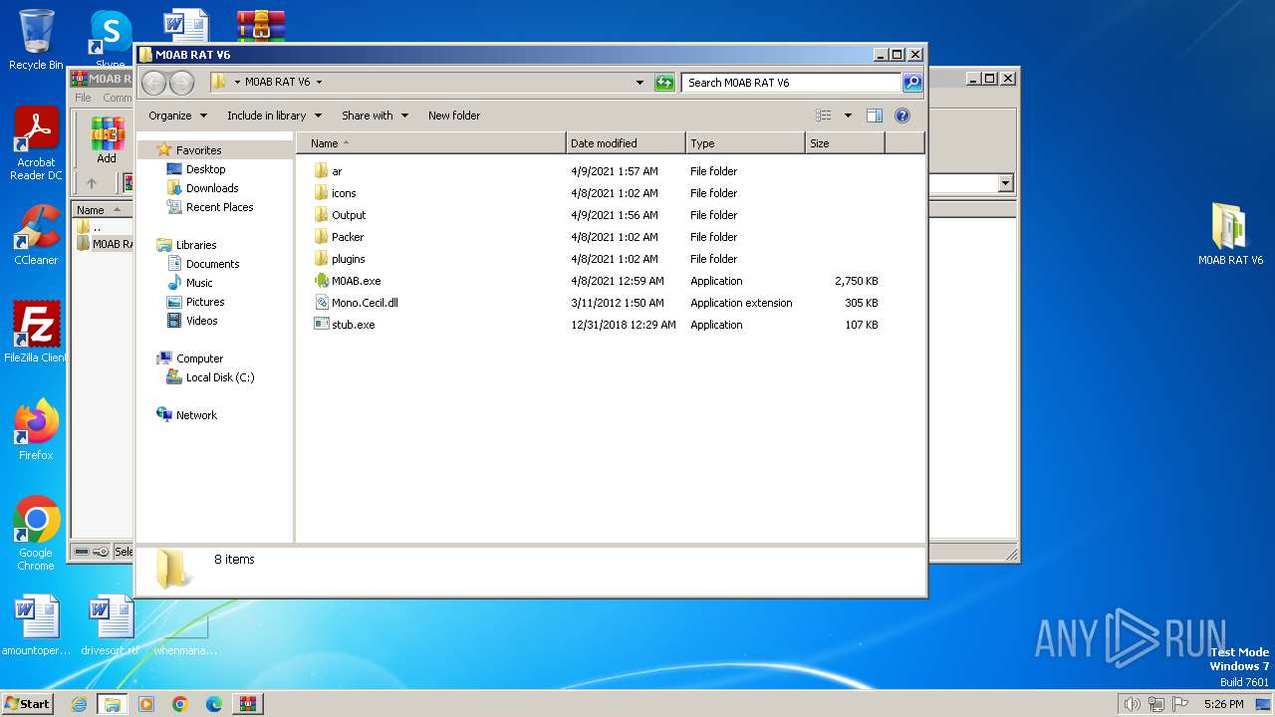
Task: Click the Explorer Back navigation button
Action: coord(154,83)
